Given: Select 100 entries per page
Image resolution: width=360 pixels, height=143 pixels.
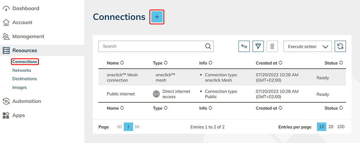Looking at the screenshot, I should click(x=341, y=127).
